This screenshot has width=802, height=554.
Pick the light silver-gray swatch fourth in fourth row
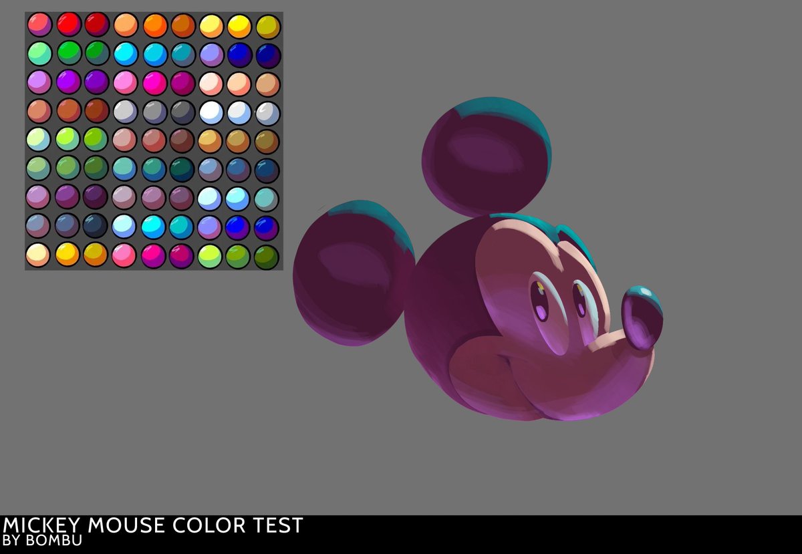pyautogui.click(x=126, y=112)
